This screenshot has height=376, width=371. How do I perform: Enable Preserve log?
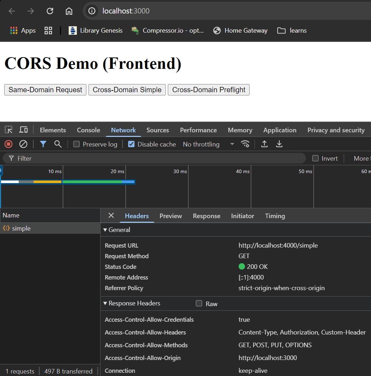coord(76,144)
